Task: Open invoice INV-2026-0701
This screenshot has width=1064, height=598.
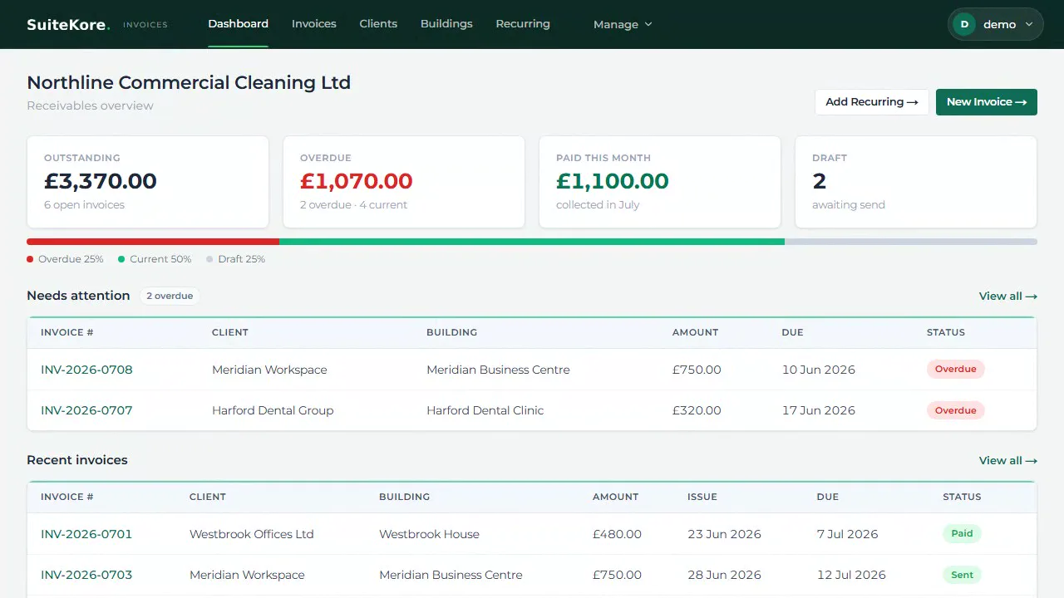Action: pos(86,534)
